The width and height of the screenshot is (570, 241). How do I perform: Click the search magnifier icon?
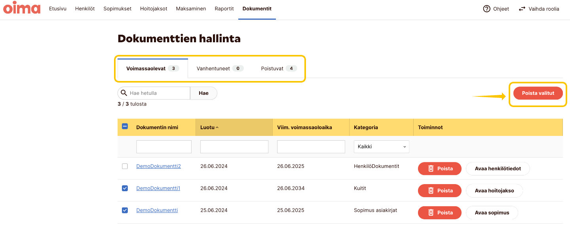[124, 93]
